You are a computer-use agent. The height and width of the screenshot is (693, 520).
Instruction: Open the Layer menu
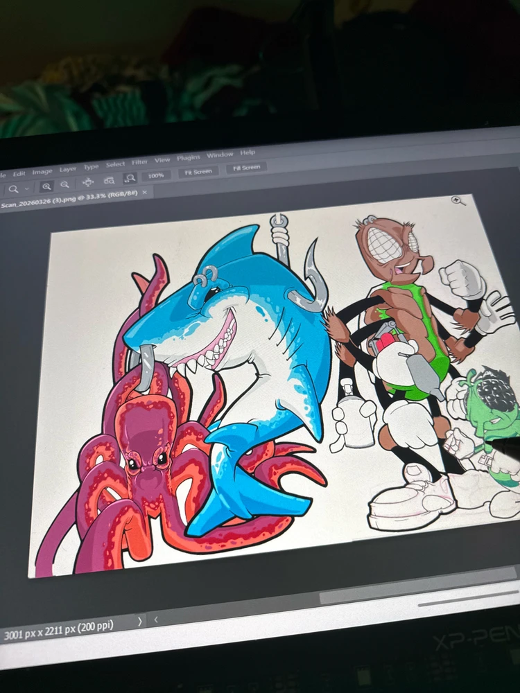pos(68,169)
